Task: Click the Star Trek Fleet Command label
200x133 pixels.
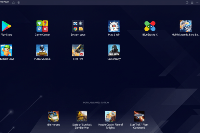Action: click(x=139, y=126)
